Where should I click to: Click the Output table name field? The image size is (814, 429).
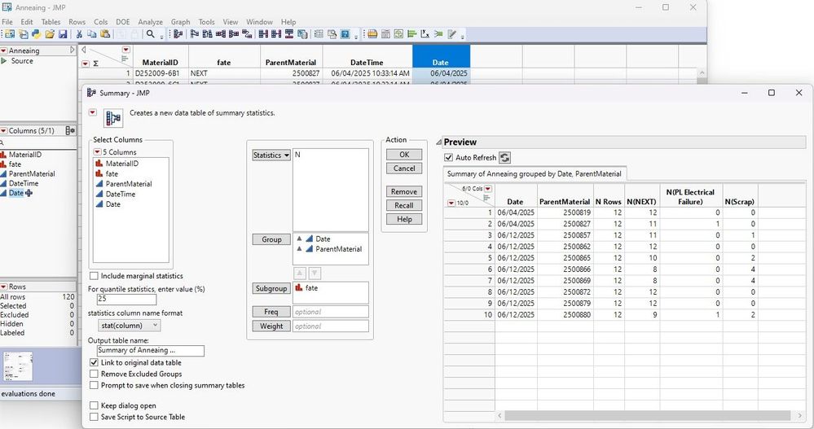coord(151,351)
